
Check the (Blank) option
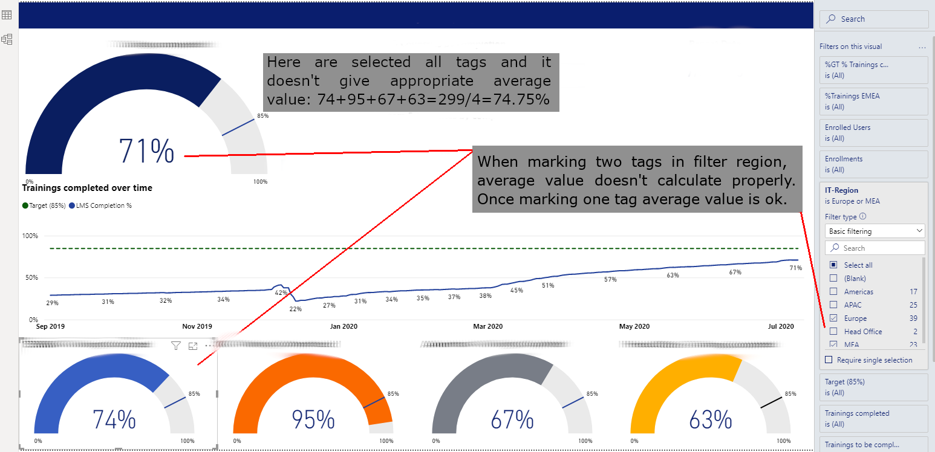833,278
